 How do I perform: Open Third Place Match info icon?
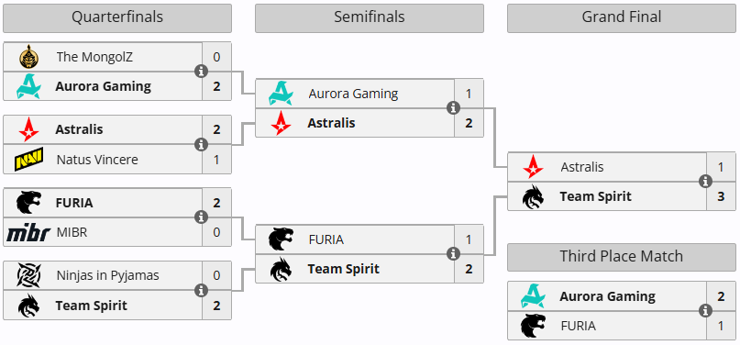(705, 310)
